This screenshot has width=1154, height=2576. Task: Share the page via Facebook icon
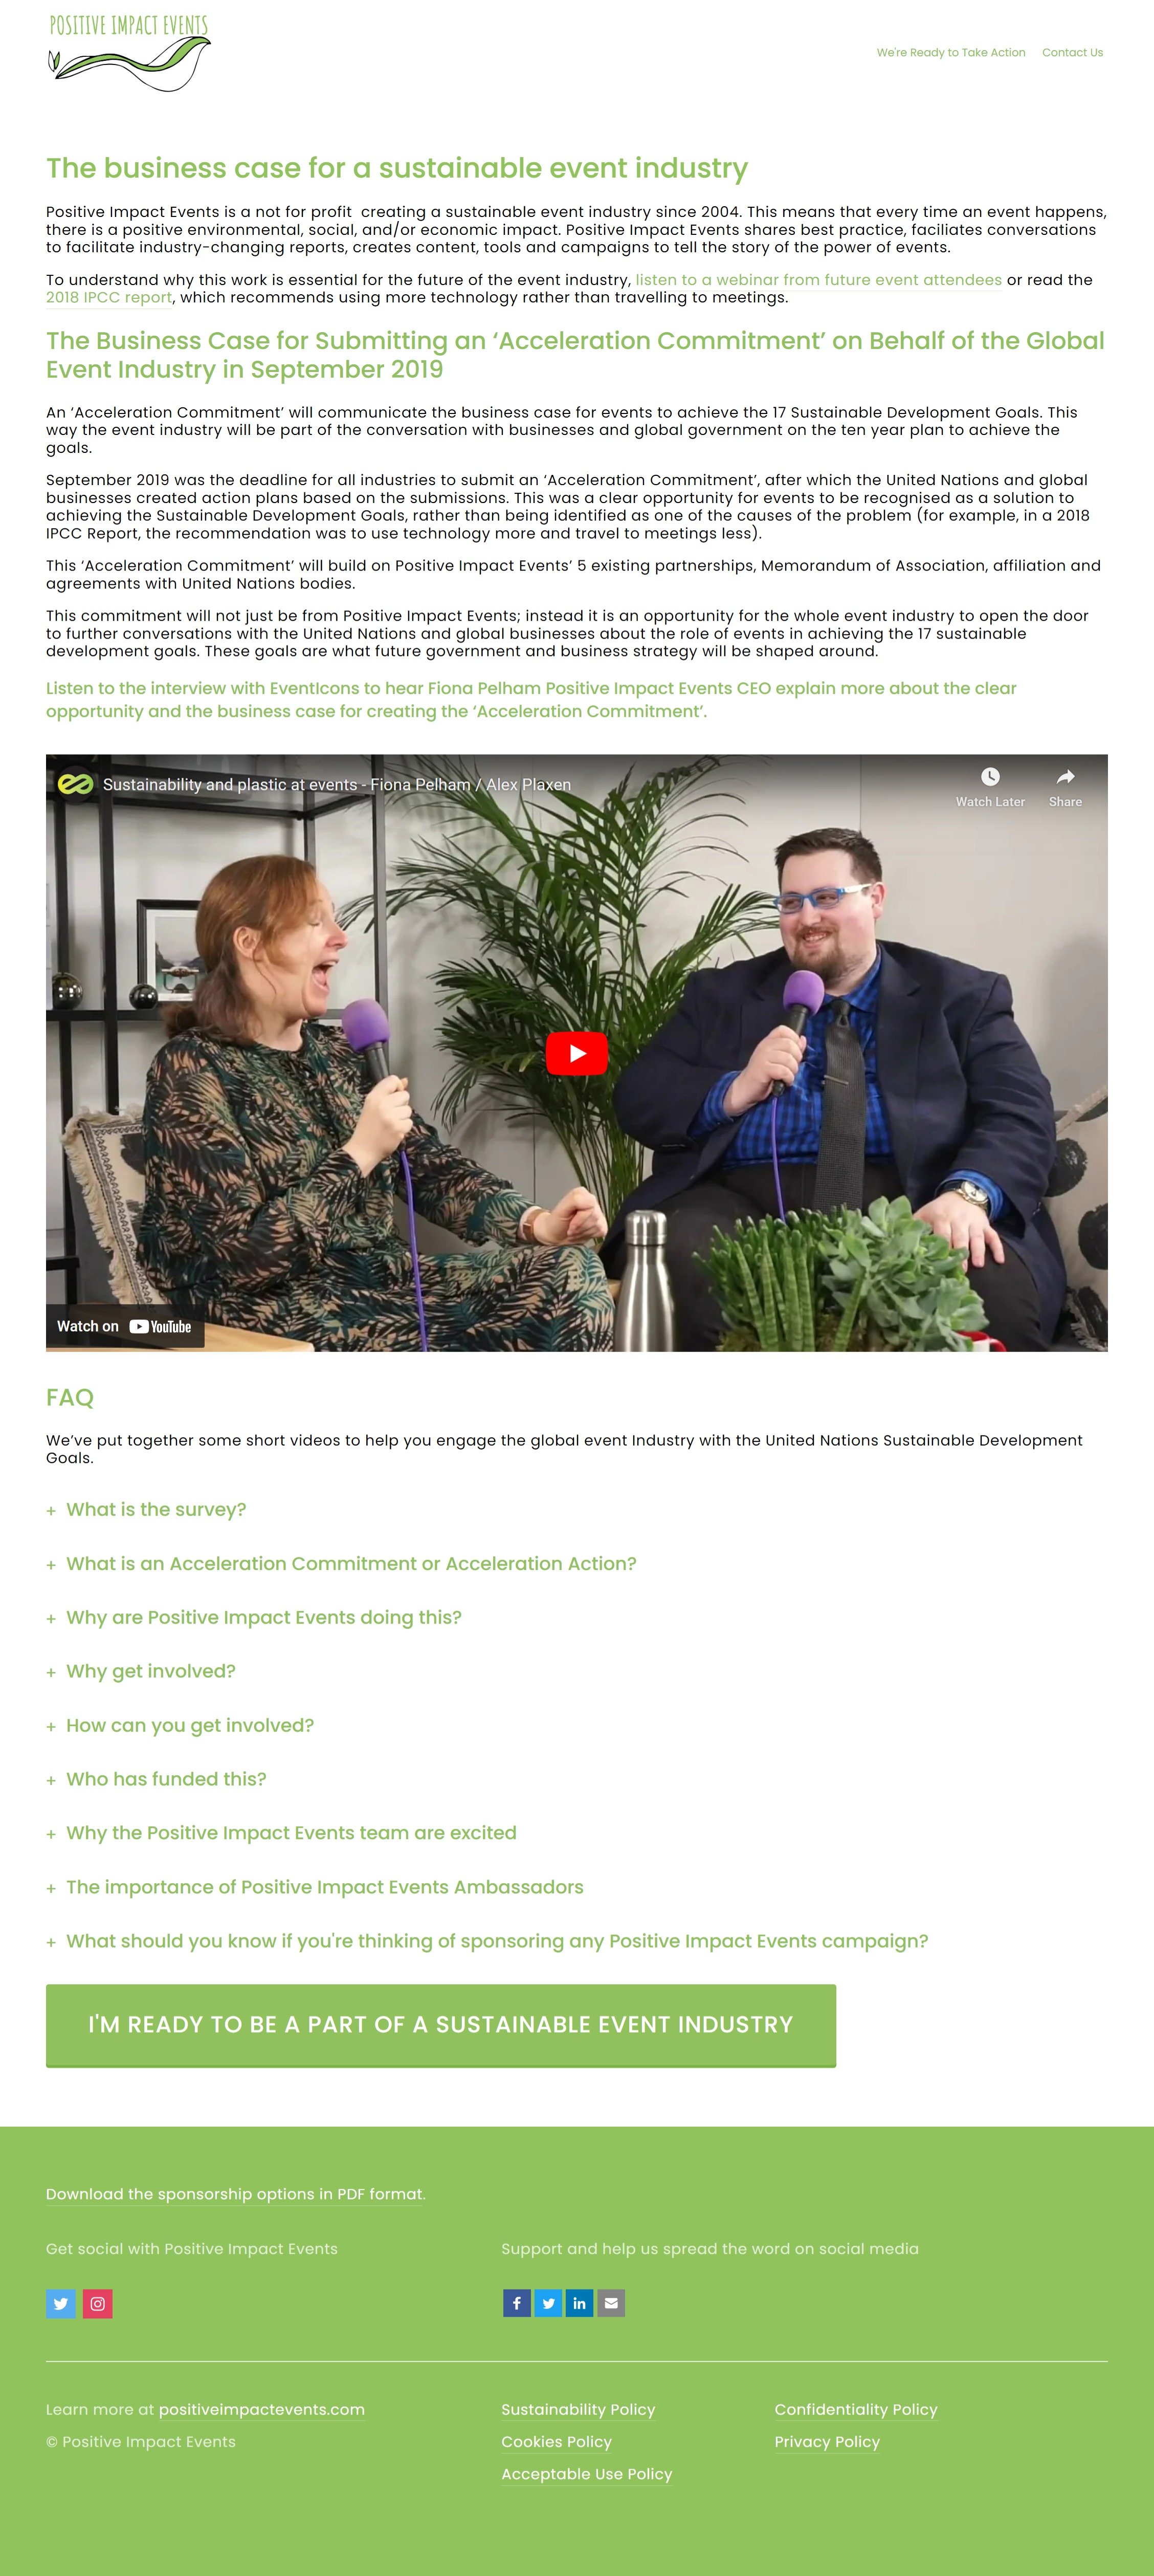(x=517, y=2303)
